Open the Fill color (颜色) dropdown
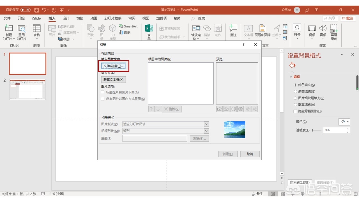The height and width of the screenshot is (202, 359). pyautogui.click(x=344, y=122)
